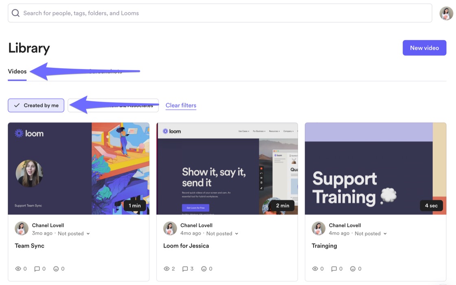This screenshot has width=456, height=285.
Task: Click the 3mo ago timestamp
Action: 42,233
